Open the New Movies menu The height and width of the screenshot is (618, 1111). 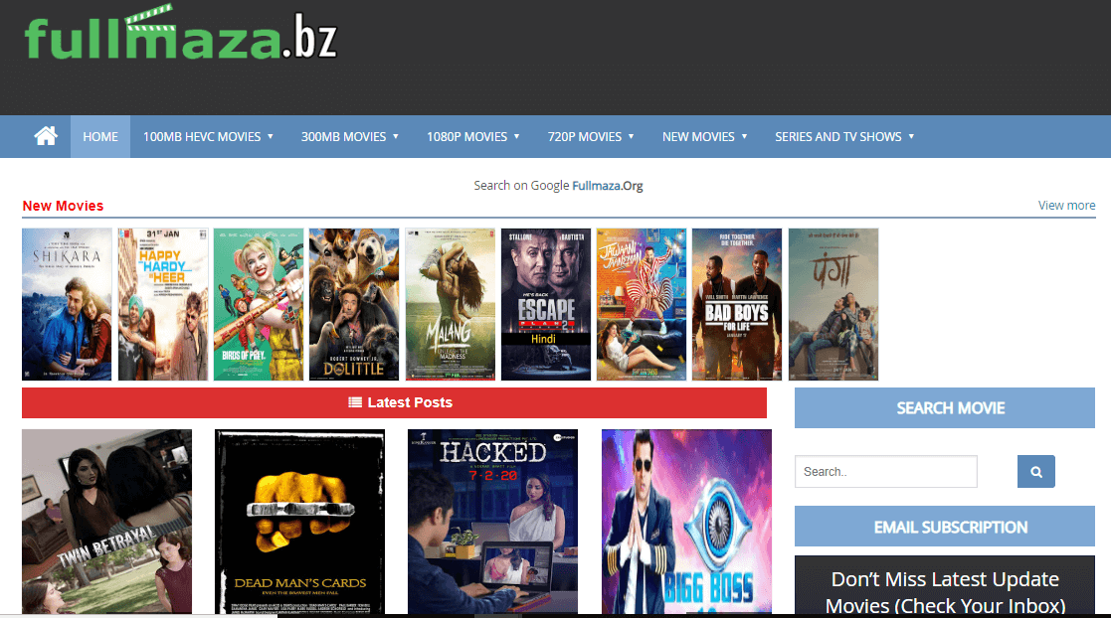pyautogui.click(x=698, y=137)
